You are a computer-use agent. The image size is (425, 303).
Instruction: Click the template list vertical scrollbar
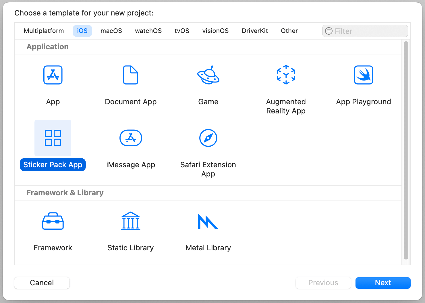click(x=406, y=150)
